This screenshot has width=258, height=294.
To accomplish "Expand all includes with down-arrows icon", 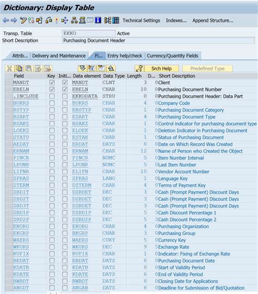I will (83, 69).
